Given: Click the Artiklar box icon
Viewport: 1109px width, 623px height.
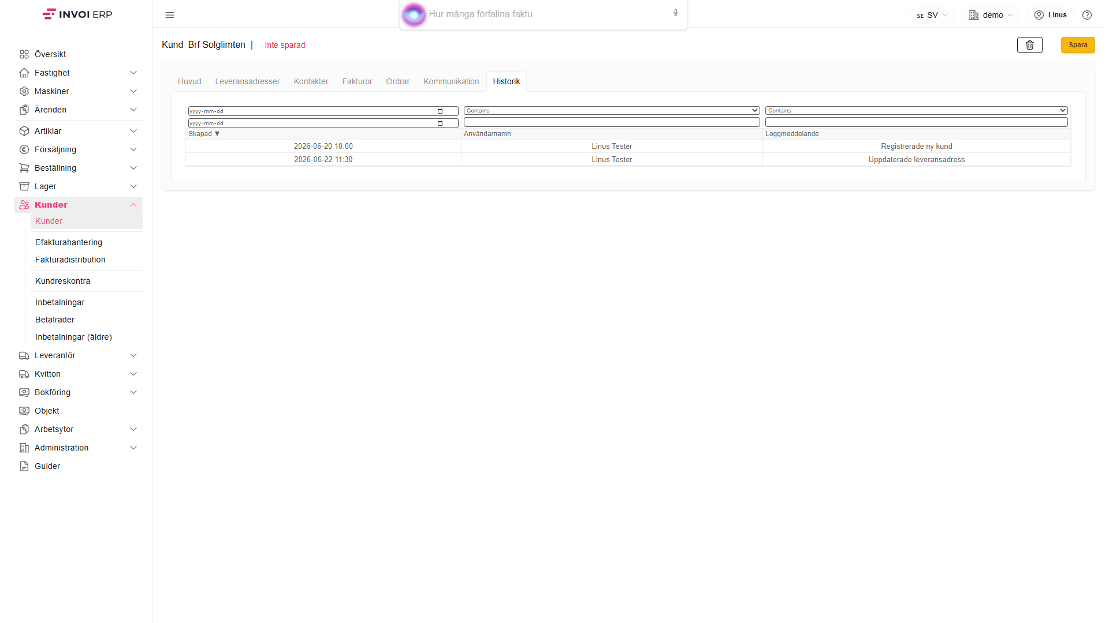Looking at the screenshot, I should 24,131.
